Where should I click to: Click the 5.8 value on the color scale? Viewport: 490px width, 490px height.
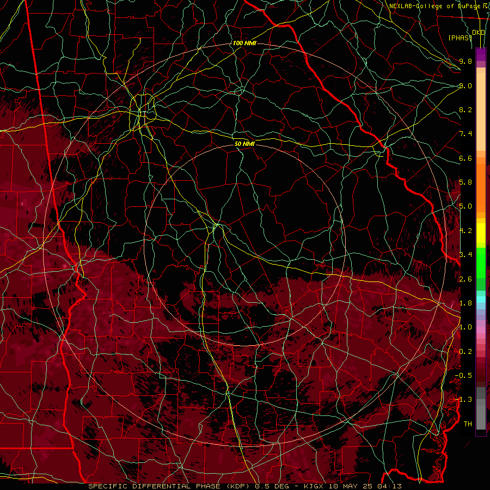coord(465,182)
